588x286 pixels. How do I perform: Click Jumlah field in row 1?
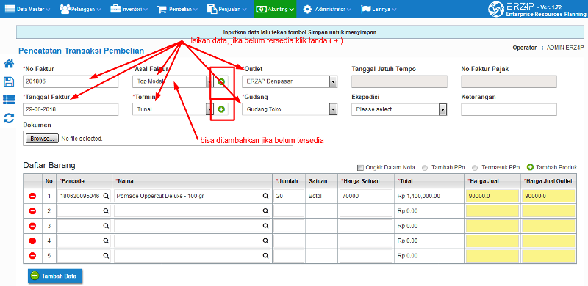(289, 196)
